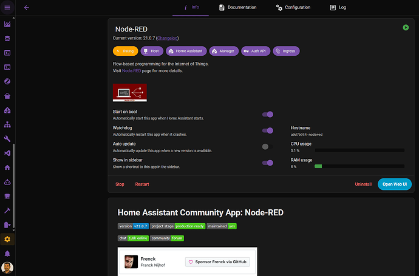The image size is (419, 276).
Task: Open the server rack sidebar icon
Action: (x=7, y=196)
